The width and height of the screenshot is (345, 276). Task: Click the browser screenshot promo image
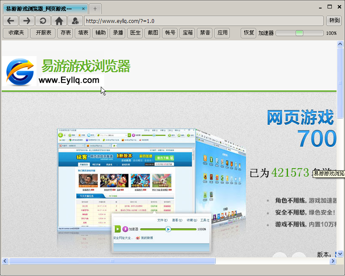[152, 190]
